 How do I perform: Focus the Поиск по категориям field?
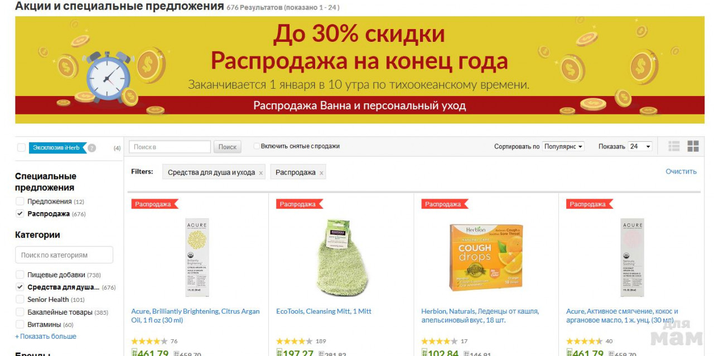pyautogui.click(x=64, y=255)
